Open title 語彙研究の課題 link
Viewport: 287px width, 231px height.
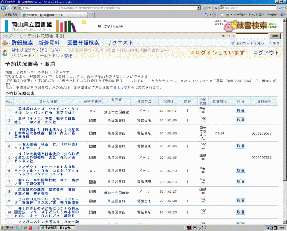pos(45,191)
